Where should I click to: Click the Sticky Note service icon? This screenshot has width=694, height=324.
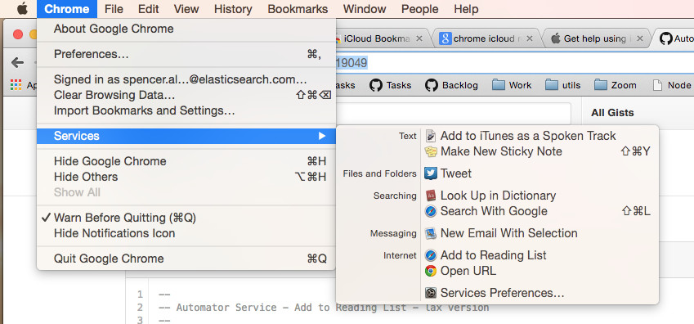click(x=430, y=151)
